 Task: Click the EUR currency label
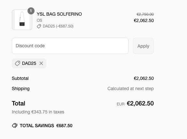point(121,104)
